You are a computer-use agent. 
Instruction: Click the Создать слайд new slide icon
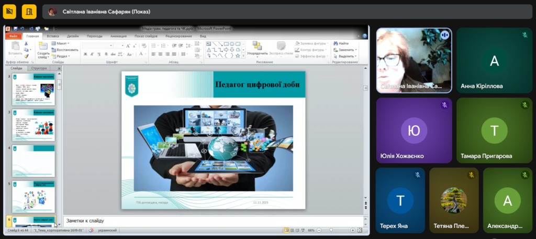[43, 47]
